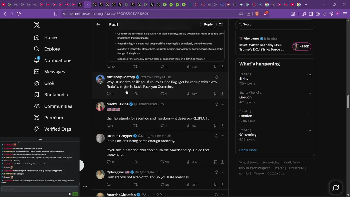The height and width of the screenshot is (197, 350).
Task: Open Cyborgskii profile name
Action: [x=115, y=172]
